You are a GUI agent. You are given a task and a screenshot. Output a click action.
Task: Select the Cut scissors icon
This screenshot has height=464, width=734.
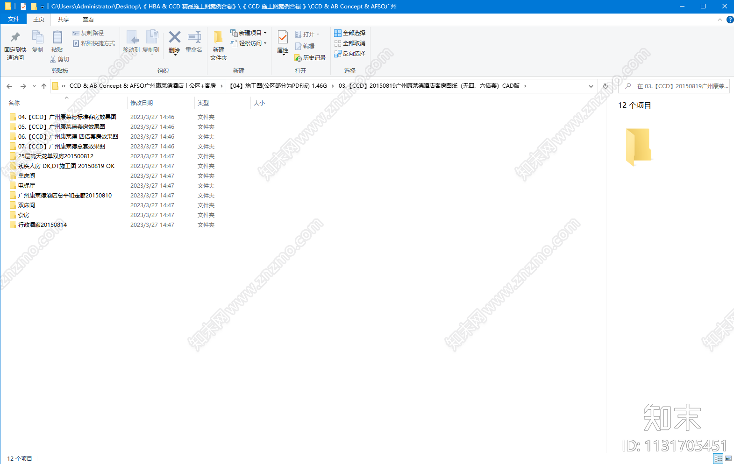(x=53, y=59)
